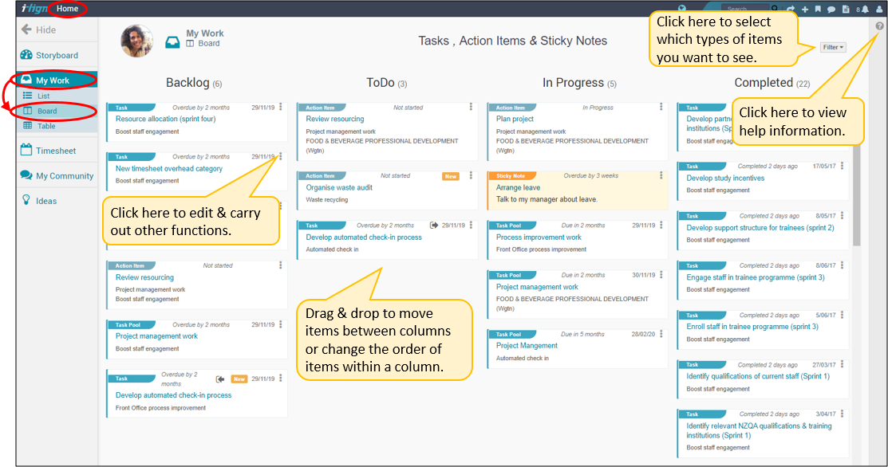Click the search magnifier icon
The width and height of the screenshot is (888, 467).
pos(775,10)
